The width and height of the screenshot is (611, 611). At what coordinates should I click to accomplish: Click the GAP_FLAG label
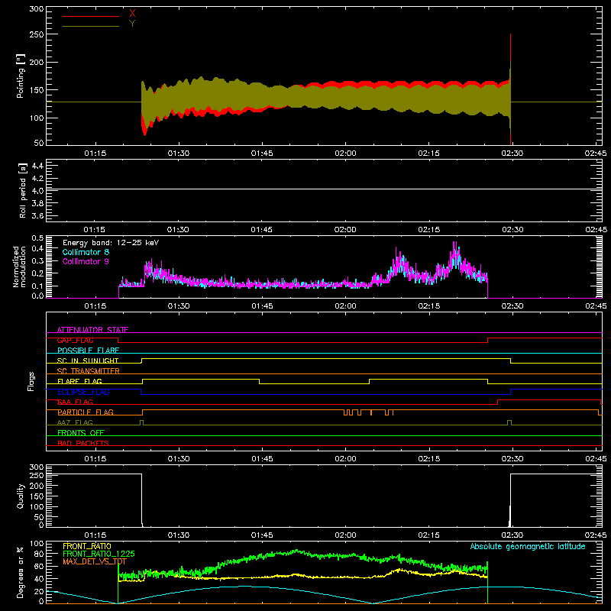[x=75, y=340]
